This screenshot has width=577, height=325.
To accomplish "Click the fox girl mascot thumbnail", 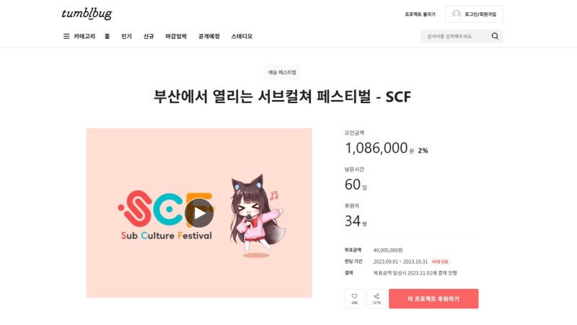I will coord(257,216).
